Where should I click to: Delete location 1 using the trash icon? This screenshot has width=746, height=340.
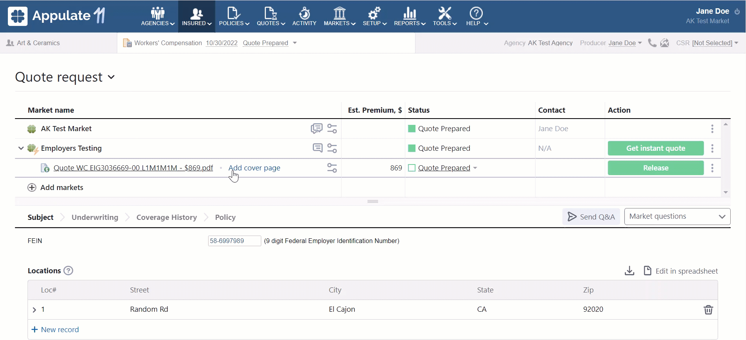click(708, 310)
